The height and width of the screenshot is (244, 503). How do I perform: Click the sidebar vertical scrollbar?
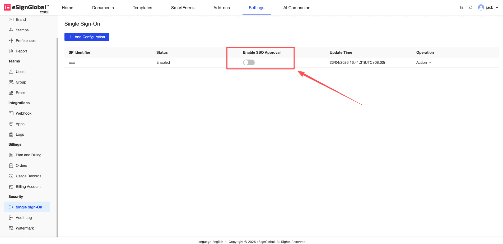pyautogui.click(x=57, y=137)
